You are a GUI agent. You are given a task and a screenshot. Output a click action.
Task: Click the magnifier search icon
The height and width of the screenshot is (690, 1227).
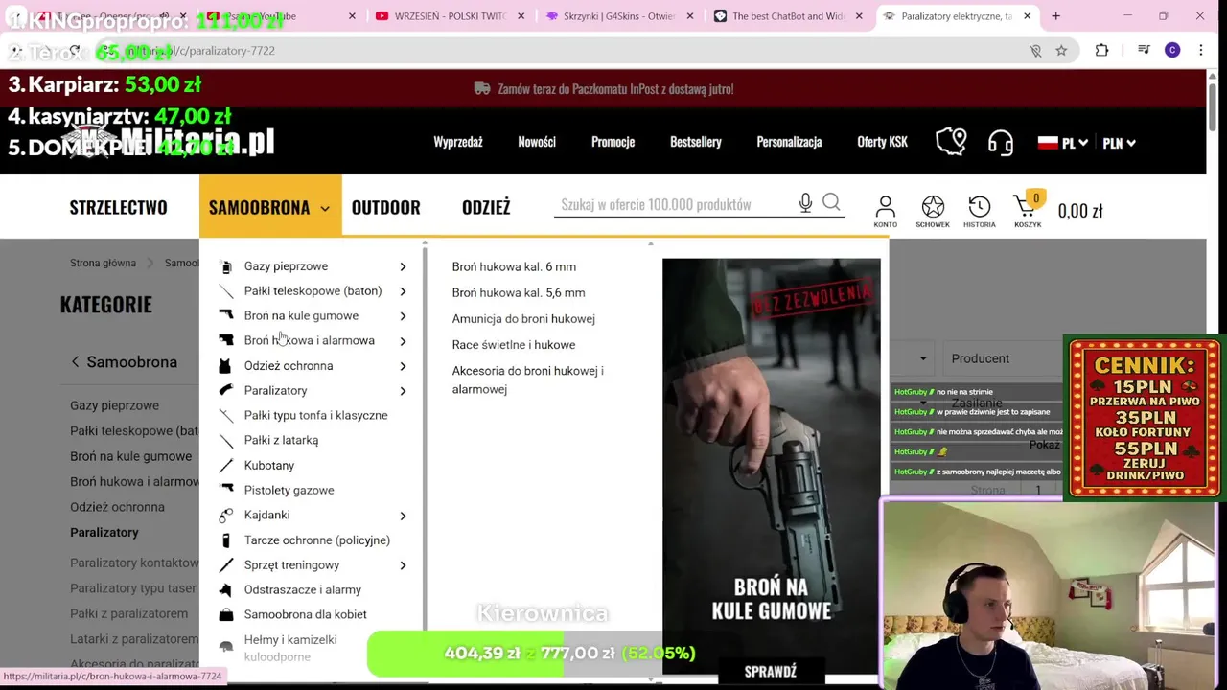(x=831, y=202)
